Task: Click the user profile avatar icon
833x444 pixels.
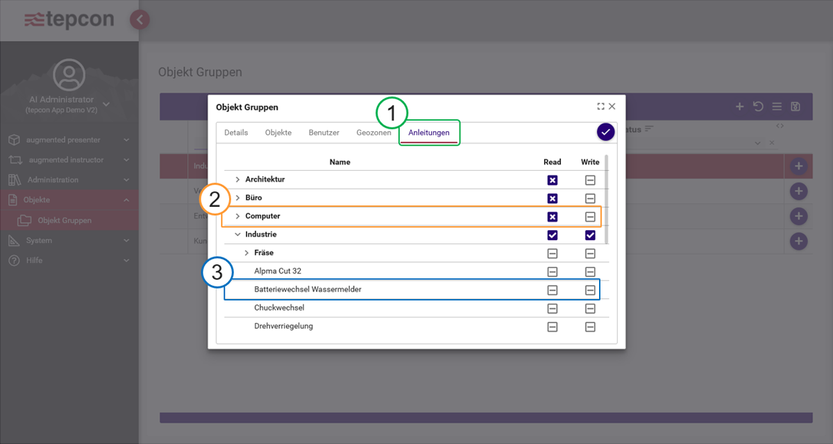Action: [x=69, y=74]
